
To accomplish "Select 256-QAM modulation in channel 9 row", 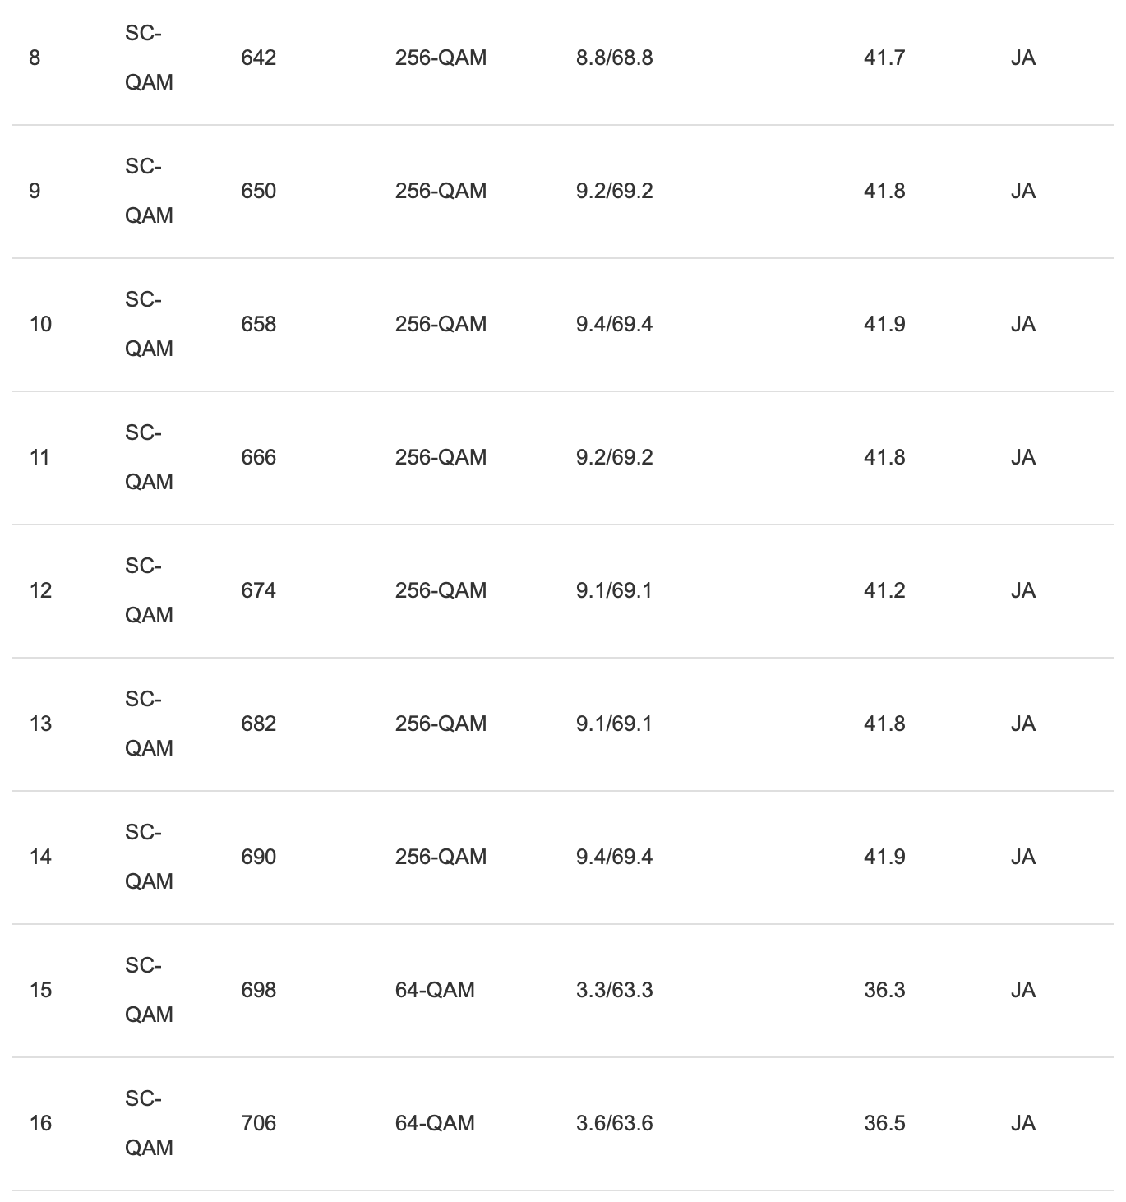I will (x=441, y=191).
